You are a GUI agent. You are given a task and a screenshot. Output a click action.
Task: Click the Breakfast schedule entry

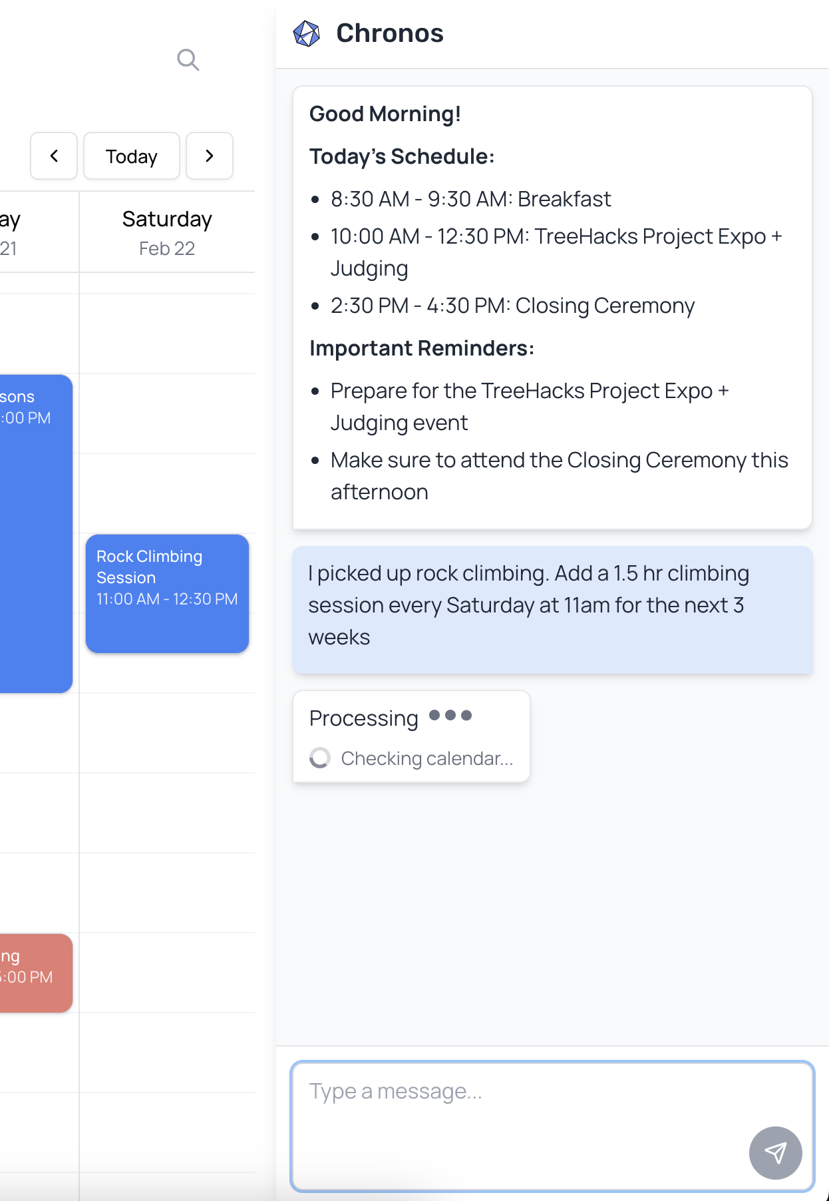(470, 199)
